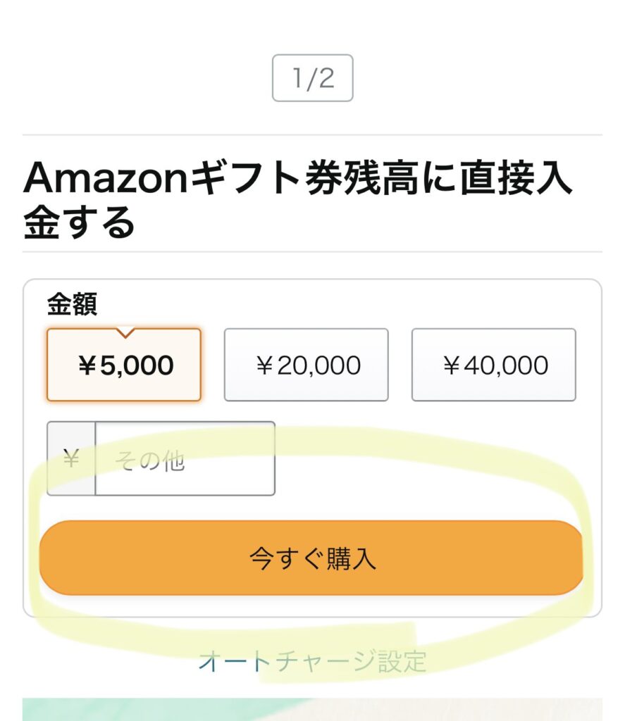The width and height of the screenshot is (625, 721).
Task: Select the ¥5,000 amount option
Action: pyautogui.click(x=124, y=365)
